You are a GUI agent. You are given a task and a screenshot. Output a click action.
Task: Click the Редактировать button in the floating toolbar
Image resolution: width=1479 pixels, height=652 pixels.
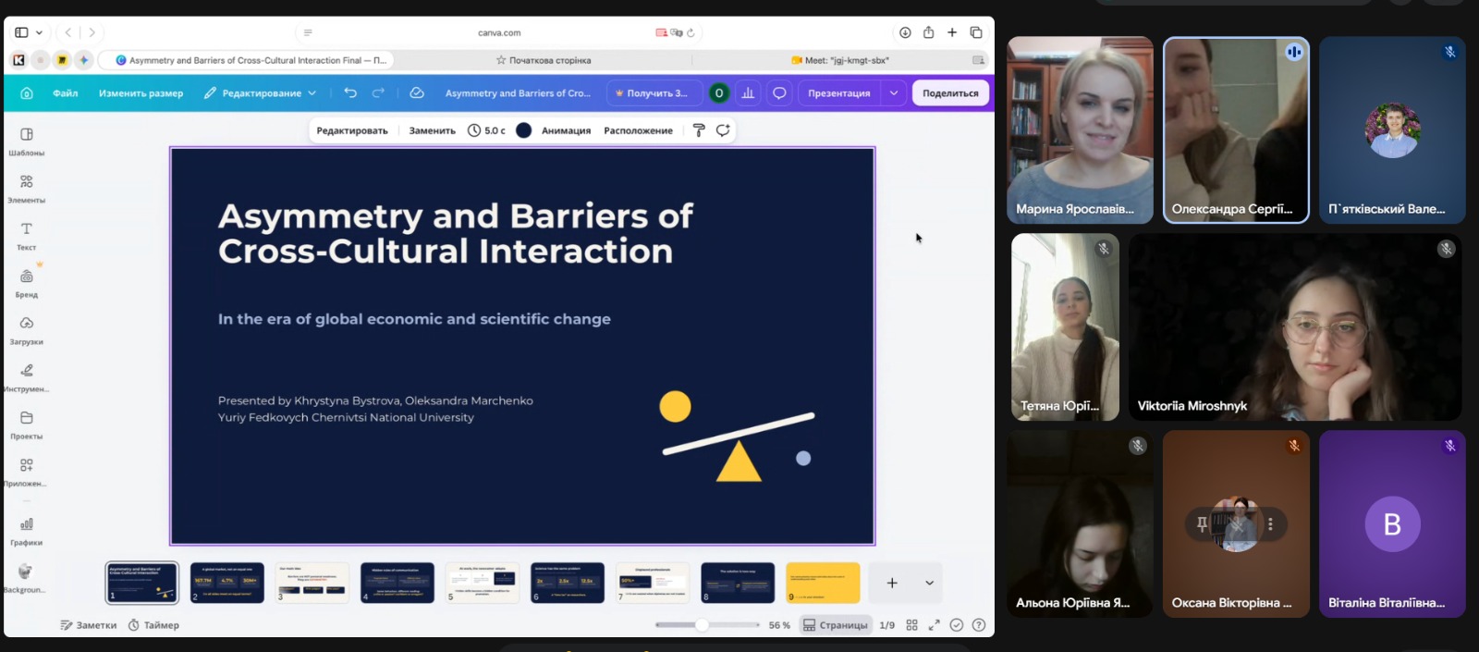click(352, 130)
